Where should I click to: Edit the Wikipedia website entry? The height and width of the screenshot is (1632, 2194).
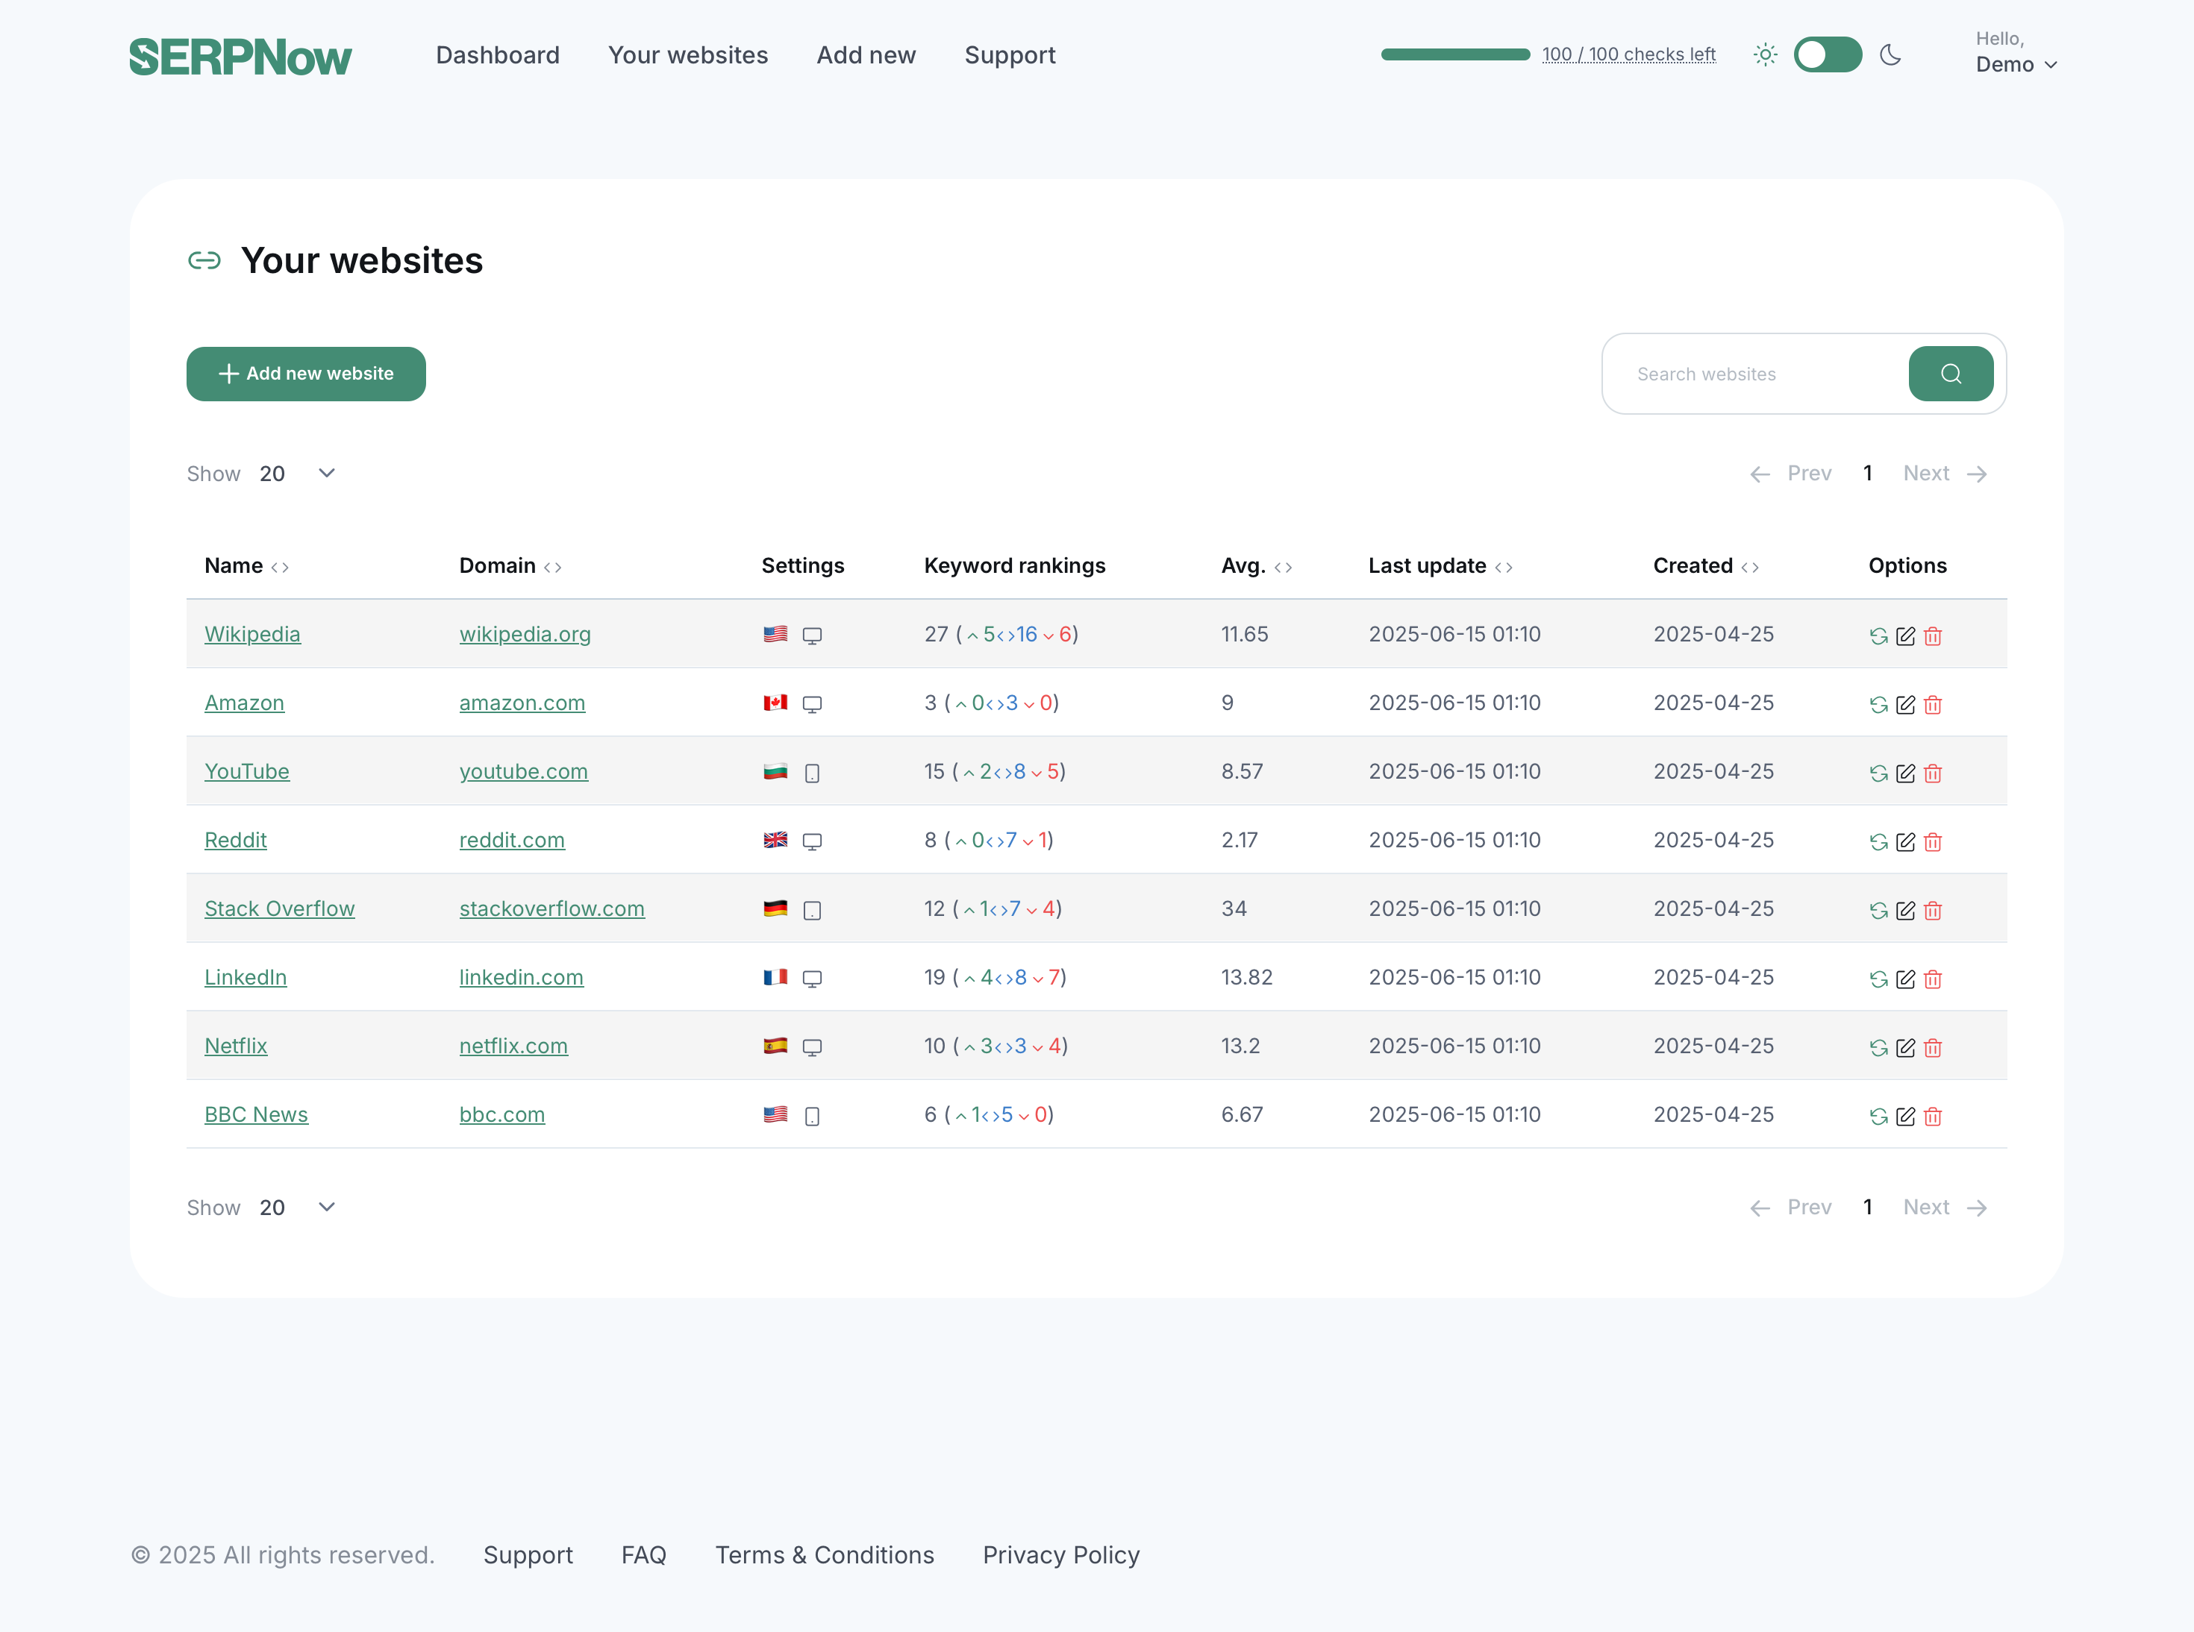click(1905, 636)
